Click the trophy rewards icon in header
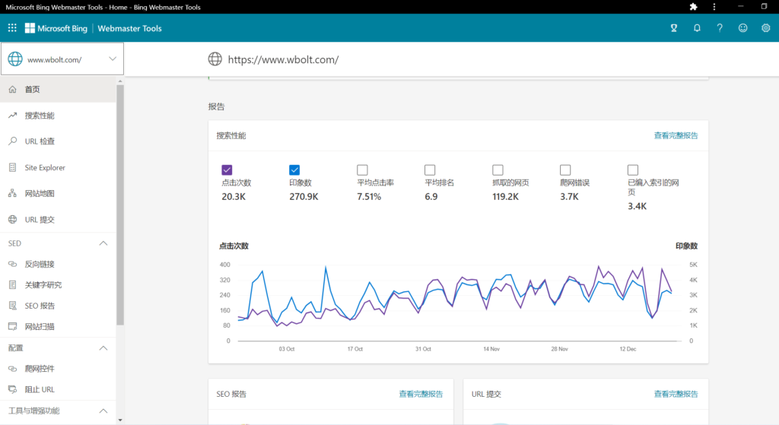 click(673, 28)
